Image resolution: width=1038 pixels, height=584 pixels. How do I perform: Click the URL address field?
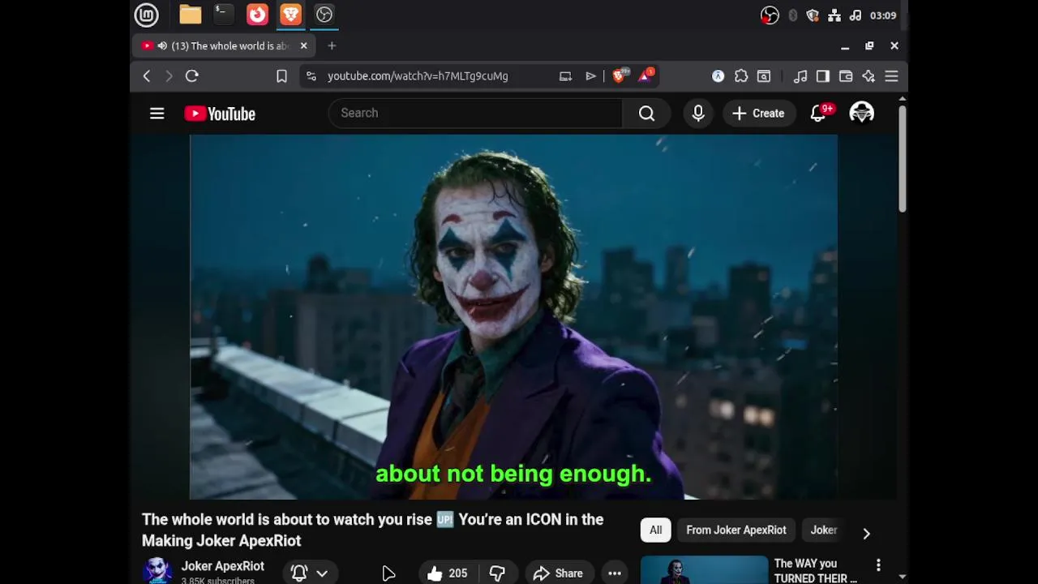[418, 76]
